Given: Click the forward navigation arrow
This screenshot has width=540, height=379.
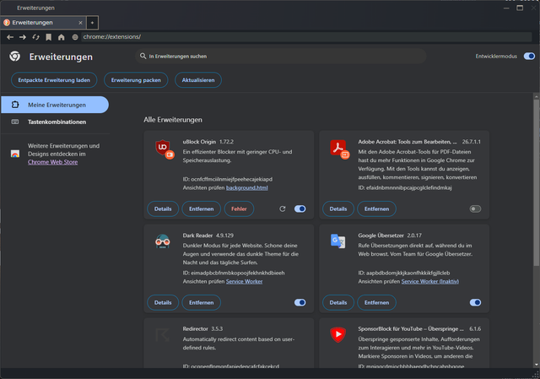Looking at the screenshot, I should [23, 37].
